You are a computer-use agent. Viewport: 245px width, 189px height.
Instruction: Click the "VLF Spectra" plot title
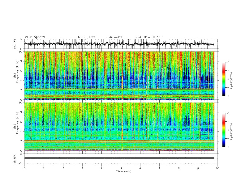(35, 37)
